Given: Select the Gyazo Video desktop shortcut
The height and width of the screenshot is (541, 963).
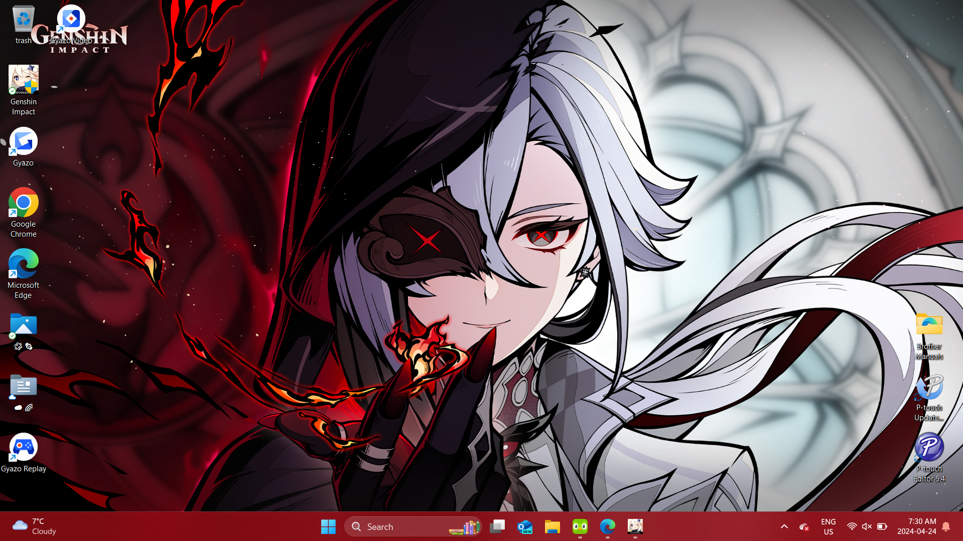Looking at the screenshot, I should [71, 25].
